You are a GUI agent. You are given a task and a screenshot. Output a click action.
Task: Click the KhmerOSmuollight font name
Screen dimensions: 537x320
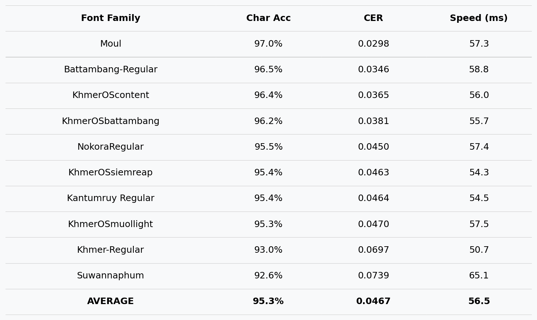(x=111, y=225)
